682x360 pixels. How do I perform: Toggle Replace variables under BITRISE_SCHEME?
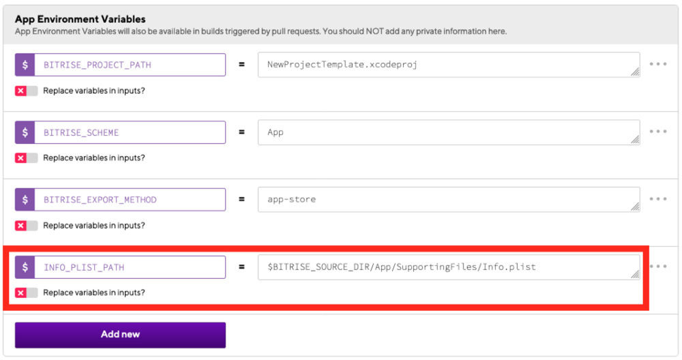26,157
